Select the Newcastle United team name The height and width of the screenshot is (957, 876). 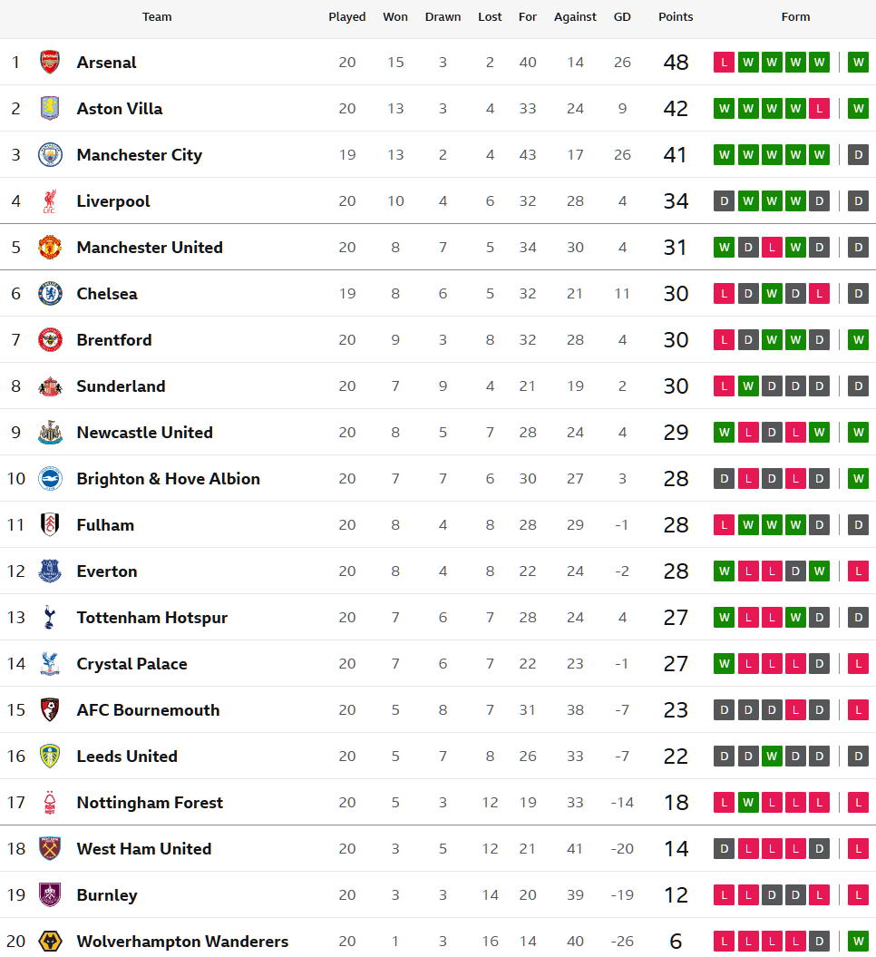pyautogui.click(x=144, y=432)
